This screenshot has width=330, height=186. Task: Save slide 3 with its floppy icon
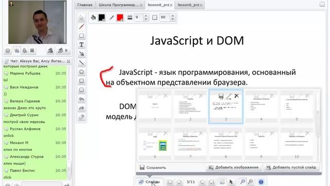[x=221, y=96]
